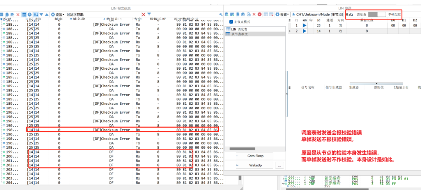
Task: Clear filter string with the red X
Action: (x=143, y=14)
